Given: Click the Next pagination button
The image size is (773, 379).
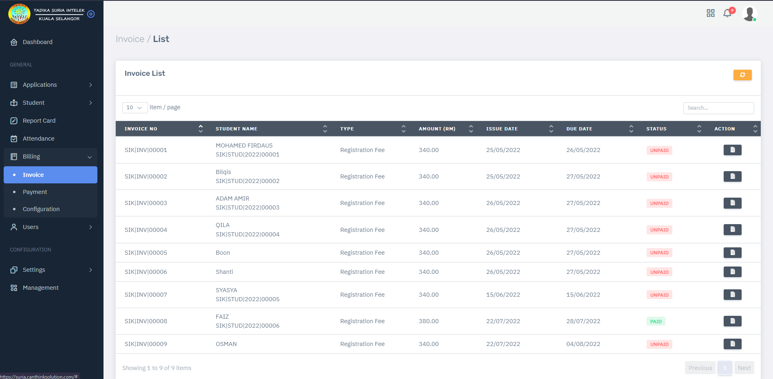Looking at the screenshot, I should point(744,368).
